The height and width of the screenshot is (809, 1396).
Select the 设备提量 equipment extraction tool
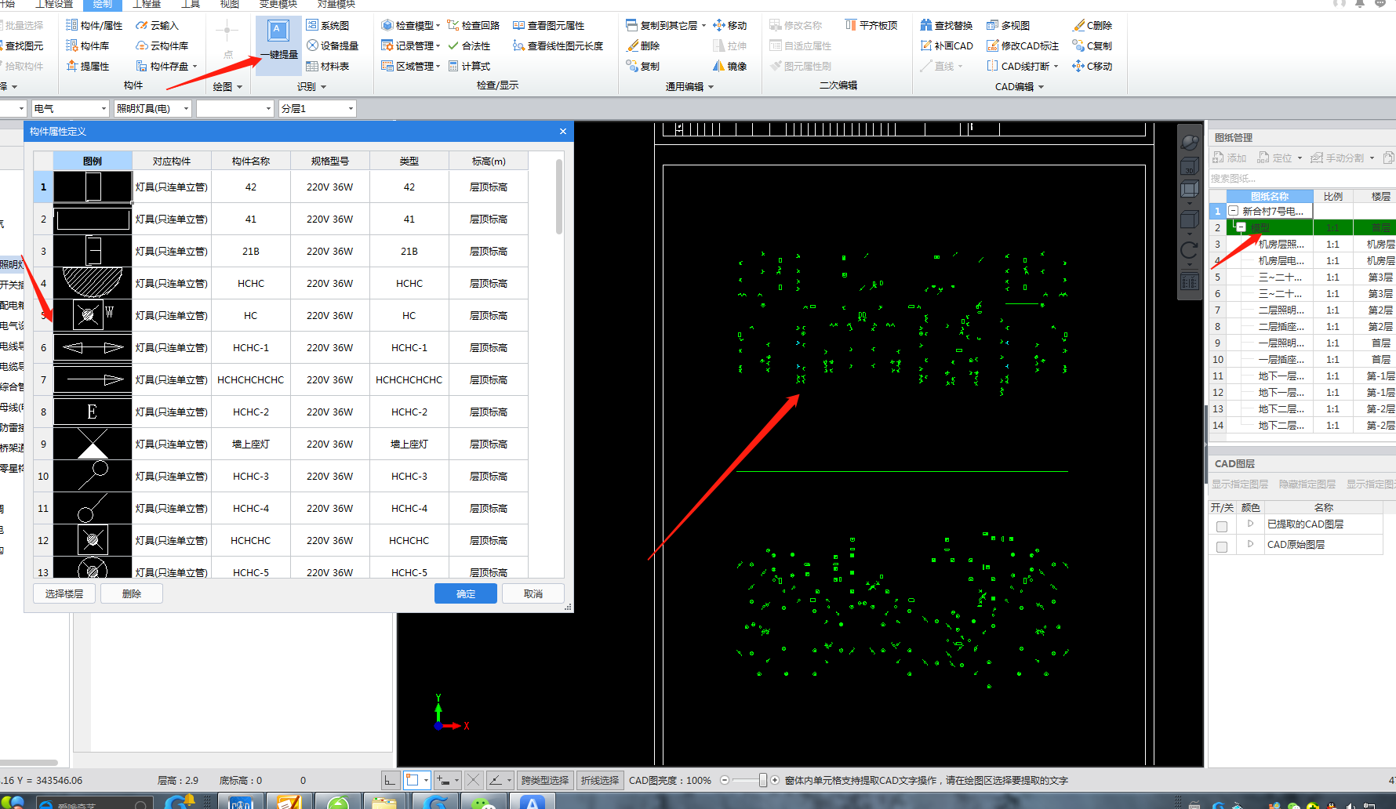pyautogui.click(x=333, y=45)
